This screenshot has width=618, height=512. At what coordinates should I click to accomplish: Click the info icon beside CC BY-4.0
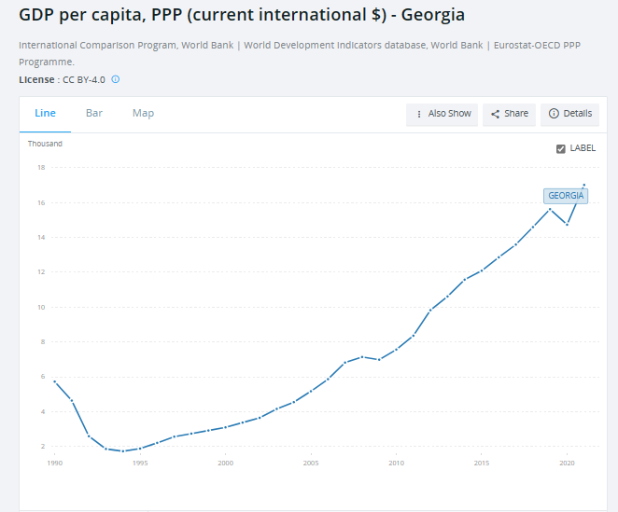[x=116, y=79]
